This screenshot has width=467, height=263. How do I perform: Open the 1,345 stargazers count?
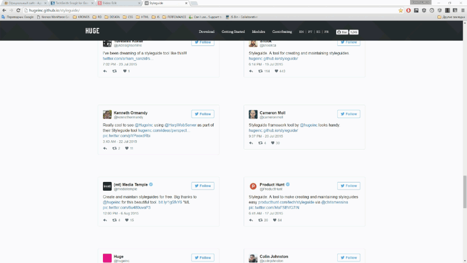point(354,32)
